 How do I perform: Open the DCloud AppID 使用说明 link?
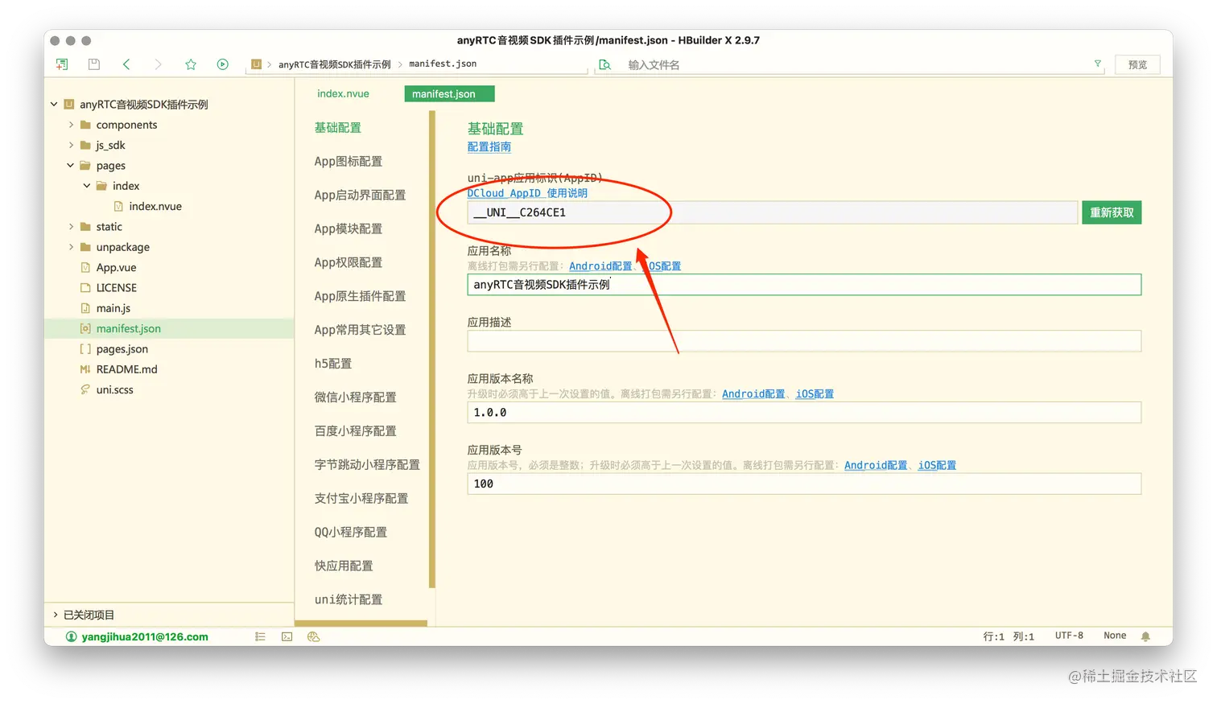527,193
